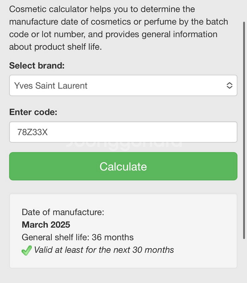Click the faint watermark below the code field

(123, 144)
